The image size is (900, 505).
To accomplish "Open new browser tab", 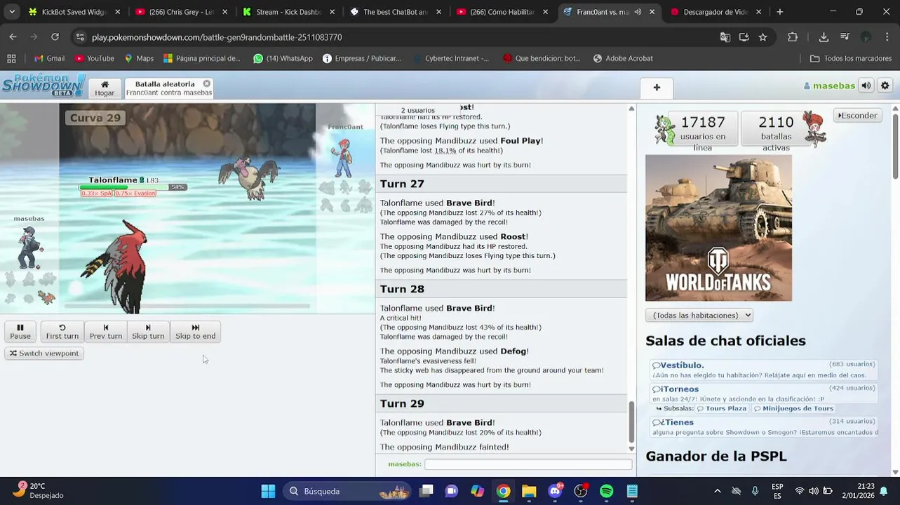I will click(x=779, y=12).
